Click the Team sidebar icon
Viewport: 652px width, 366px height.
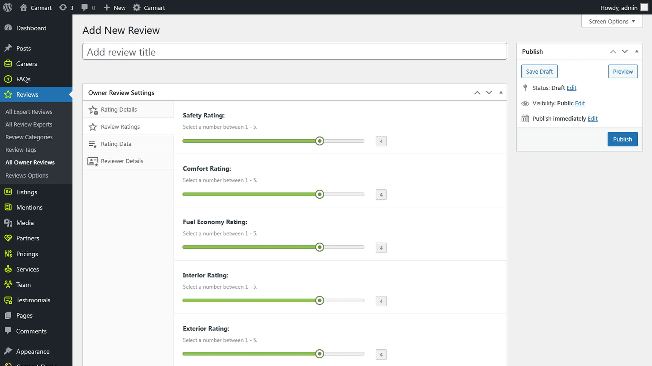(x=8, y=284)
